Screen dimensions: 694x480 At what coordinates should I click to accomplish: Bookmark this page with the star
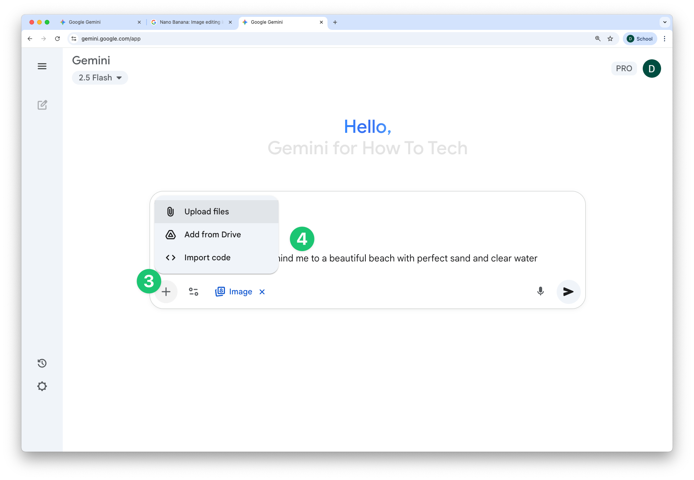point(610,39)
